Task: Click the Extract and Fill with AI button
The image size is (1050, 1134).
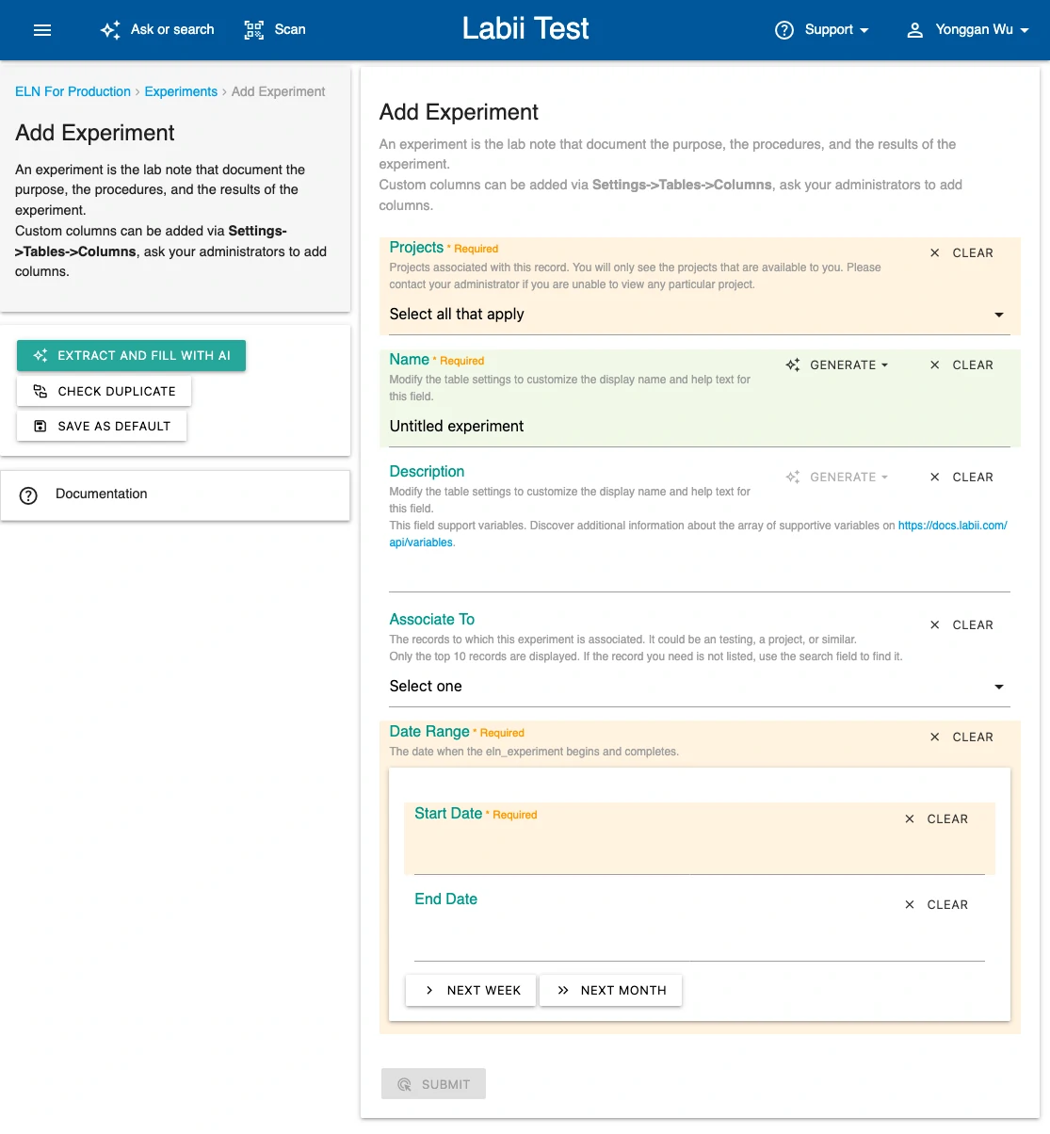Action: (x=132, y=356)
